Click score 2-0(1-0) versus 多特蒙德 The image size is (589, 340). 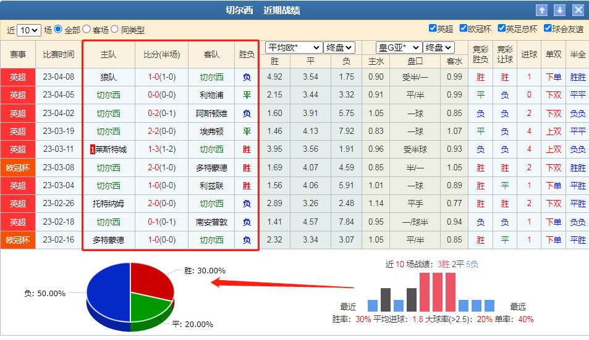[x=161, y=168]
